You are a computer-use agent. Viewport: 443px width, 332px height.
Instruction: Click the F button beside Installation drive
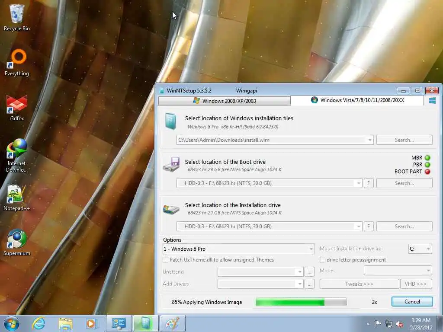tap(369, 227)
